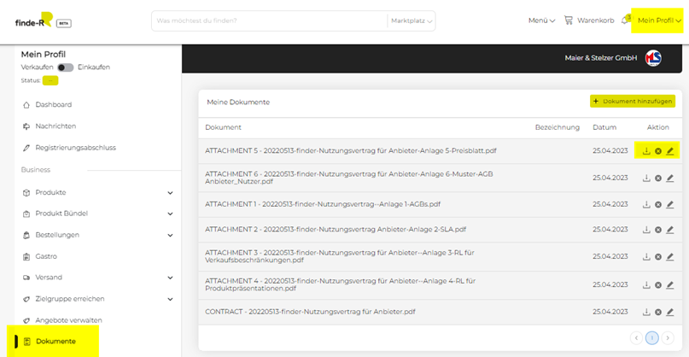Click the ATTACHMENT 1 Anlage 1-AGBs.pdf filename
This screenshot has height=357, width=689.
(x=323, y=204)
